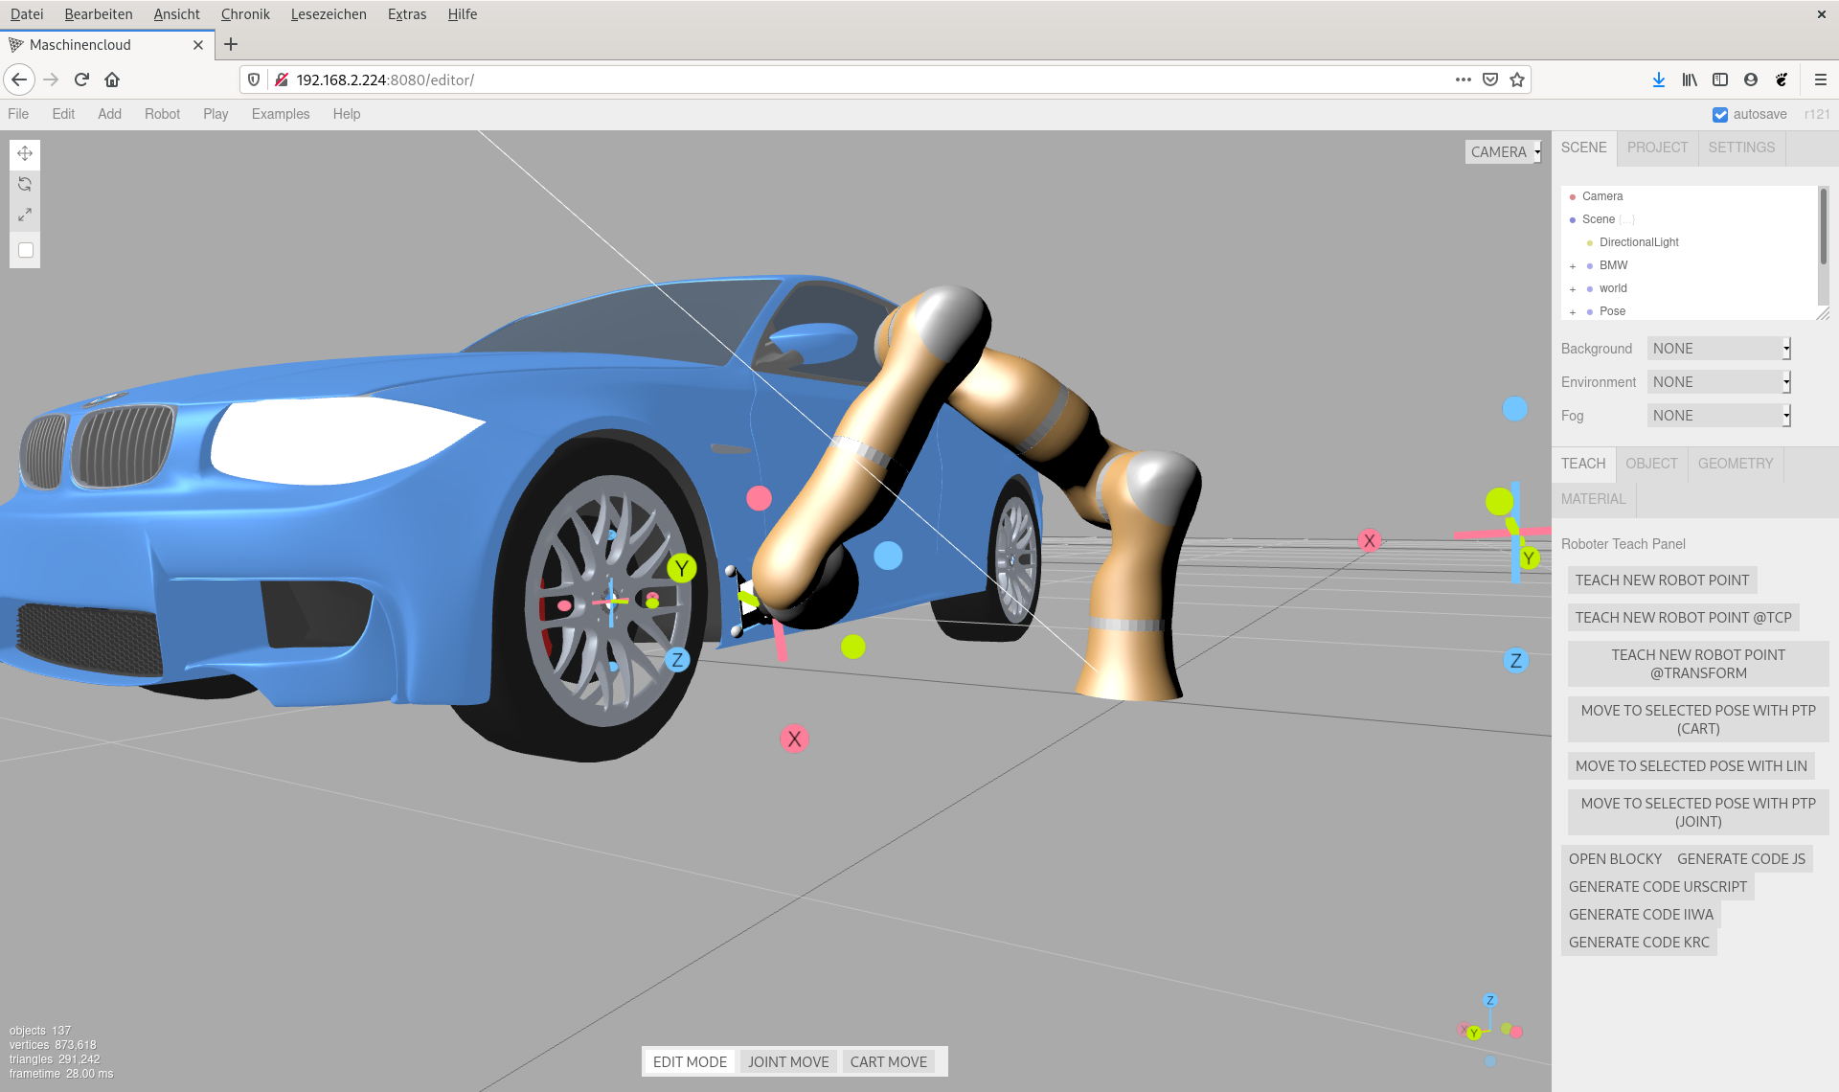The height and width of the screenshot is (1092, 1839).
Task: Expand the BMW node in scene tree
Action: (1573, 266)
